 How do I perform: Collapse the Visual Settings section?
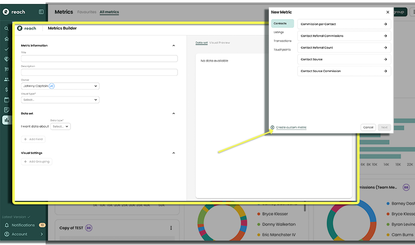[174, 153]
